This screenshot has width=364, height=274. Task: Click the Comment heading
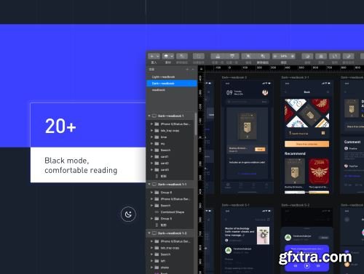[352, 142]
